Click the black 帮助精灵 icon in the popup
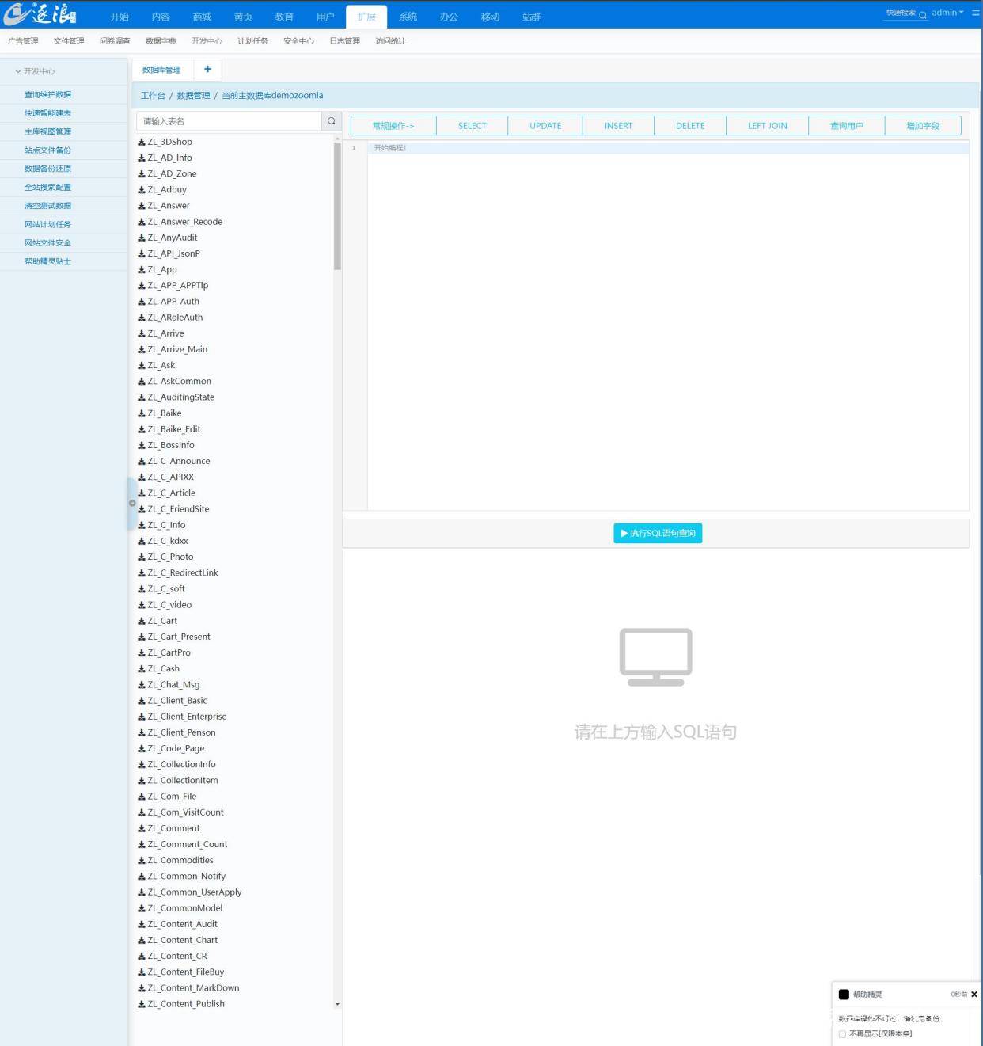Screen dimensions: 983x1046 click(844, 995)
